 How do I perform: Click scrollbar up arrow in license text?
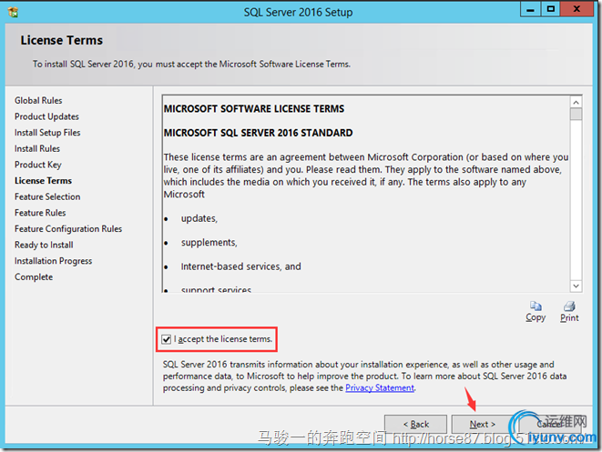point(576,102)
